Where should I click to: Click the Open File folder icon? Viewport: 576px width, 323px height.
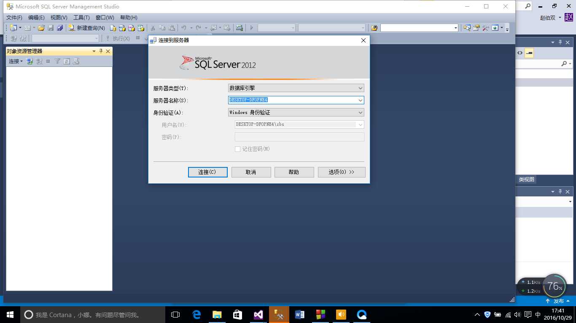(41, 28)
